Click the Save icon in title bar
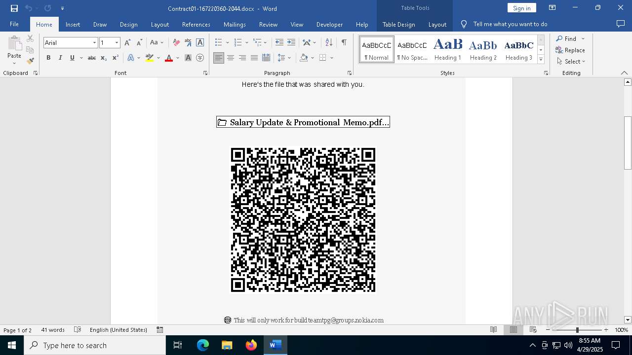632x355 pixels. pos(14,8)
